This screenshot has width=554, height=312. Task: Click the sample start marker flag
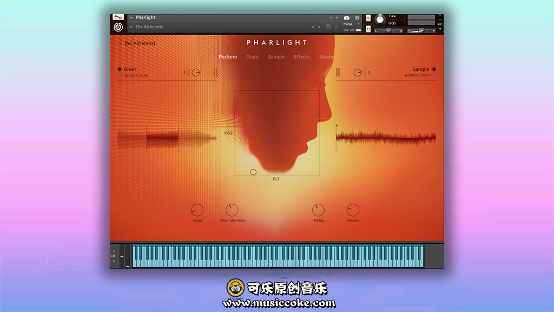[x=337, y=126]
